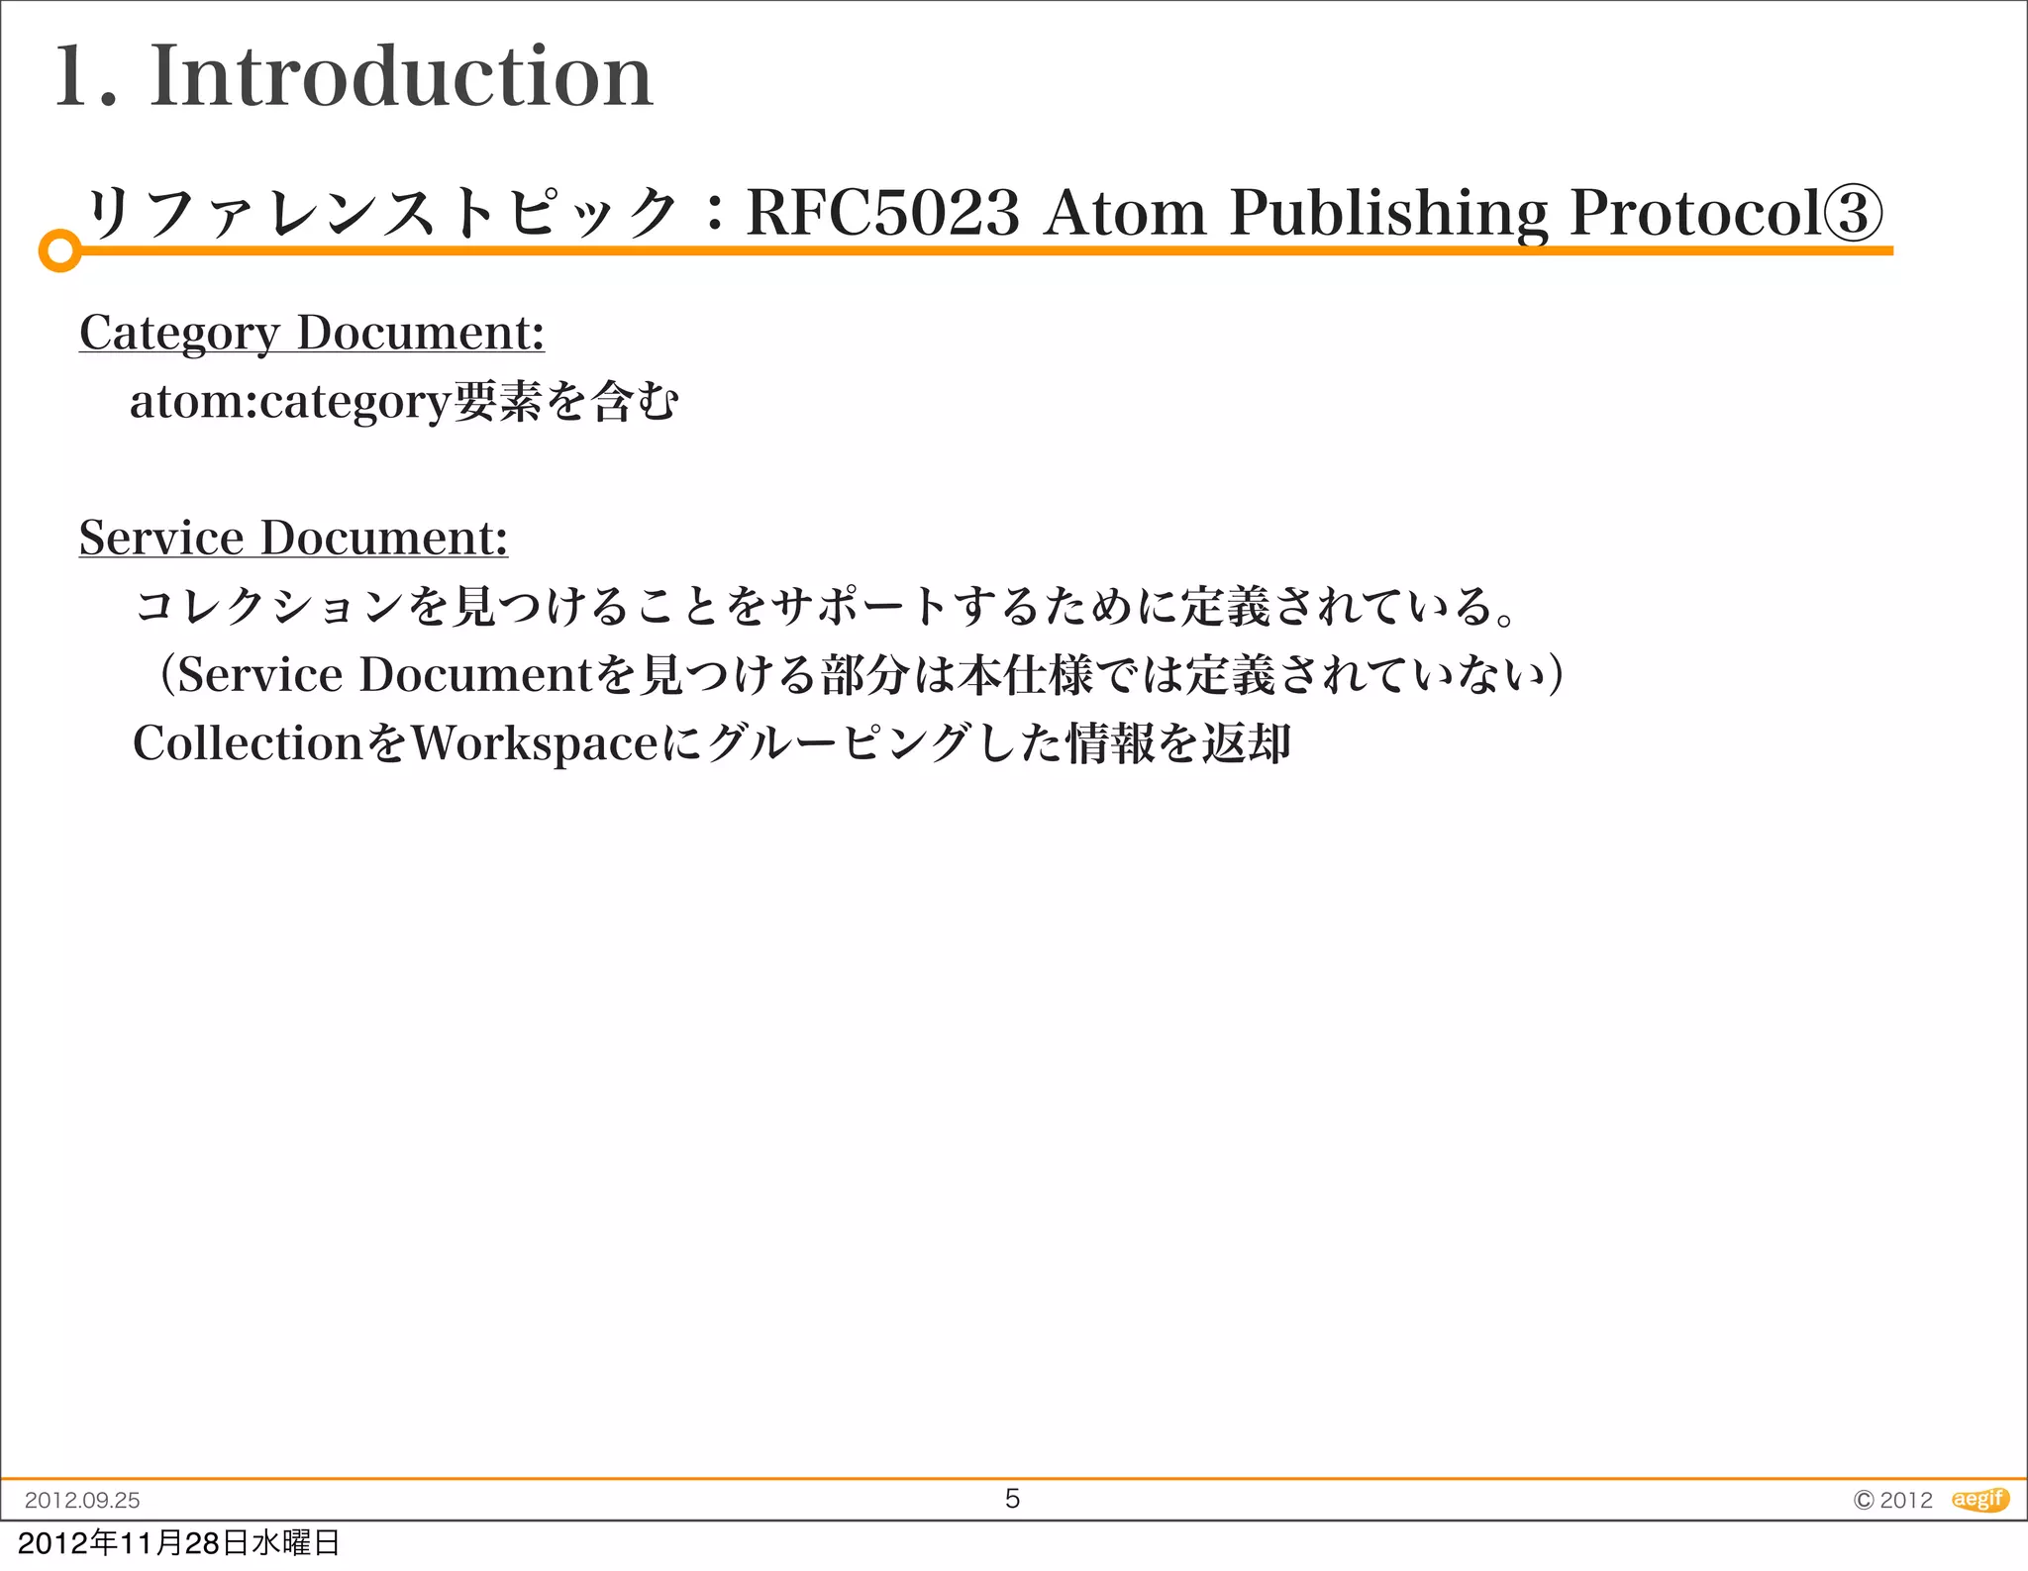The image size is (2028, 1571).
Task: Click line 'CollectionをWorkspaceにグルーピング'
Action: 712,743
